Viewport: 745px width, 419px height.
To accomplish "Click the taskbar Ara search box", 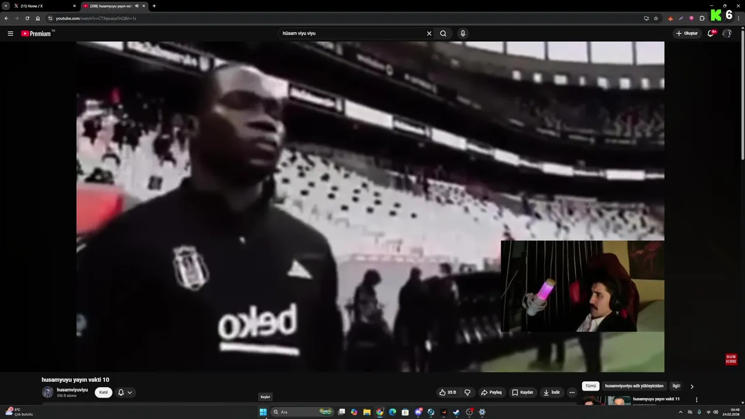I will pos(303,412).
